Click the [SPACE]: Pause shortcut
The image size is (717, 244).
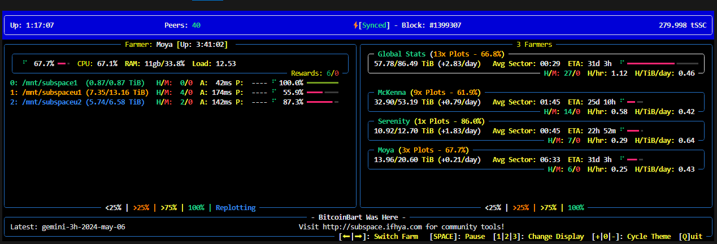[x=457, y=237]
